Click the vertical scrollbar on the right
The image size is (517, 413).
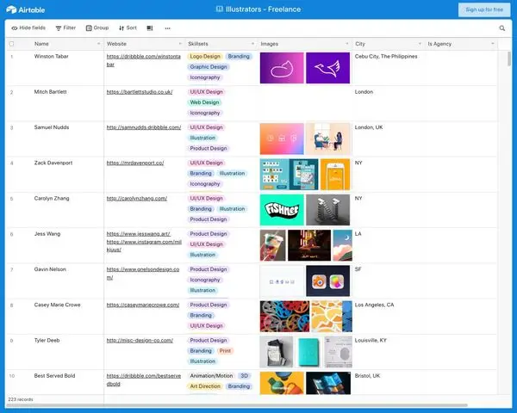point(509,59)
